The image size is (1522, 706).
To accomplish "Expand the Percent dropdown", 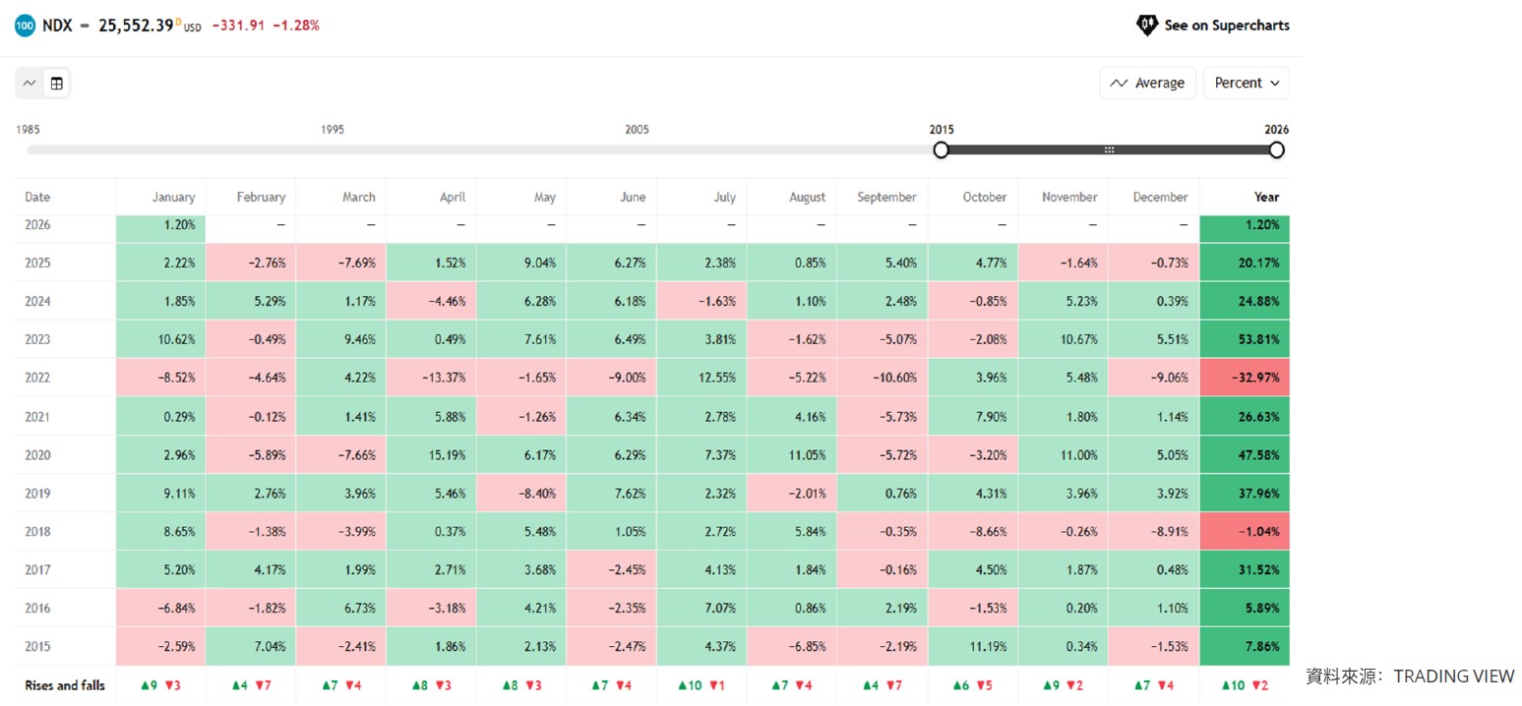I will click(1246, 84).
